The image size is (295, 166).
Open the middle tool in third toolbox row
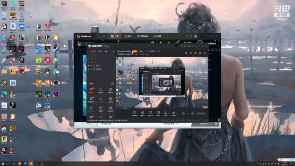click(x=101, y=109)
